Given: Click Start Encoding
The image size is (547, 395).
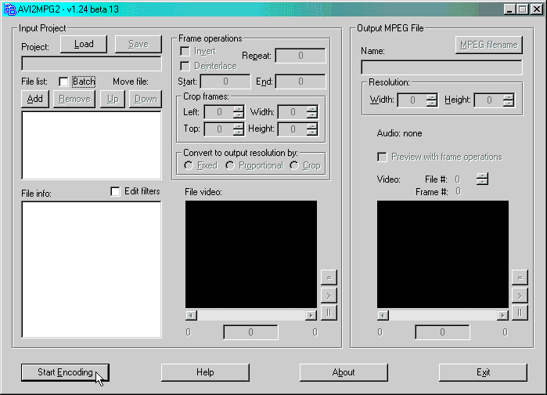Looking at the screenshot, I should (x=65, y=372).
